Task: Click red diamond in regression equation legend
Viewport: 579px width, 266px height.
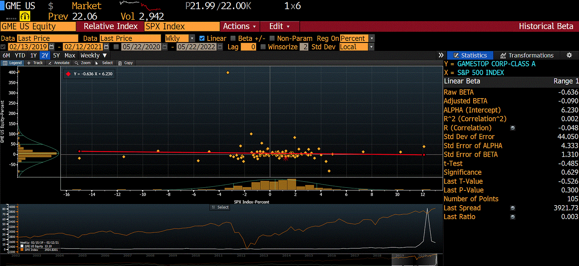Action: tap(68, 74)
